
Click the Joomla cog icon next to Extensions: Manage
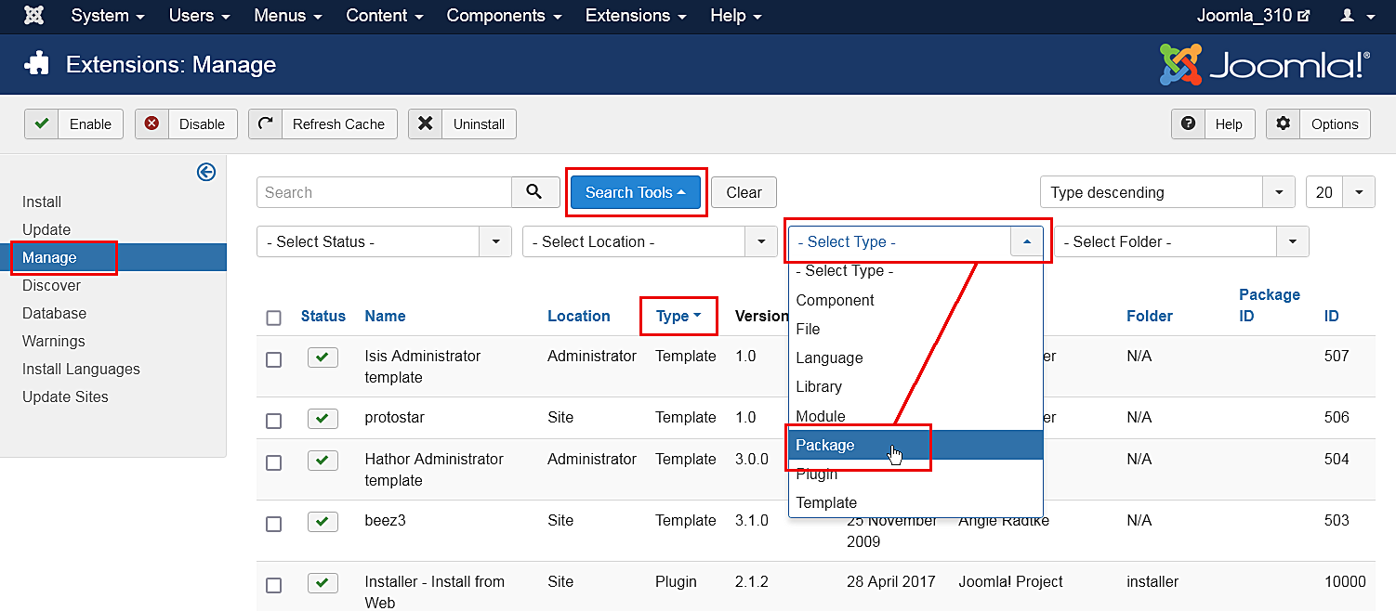tap(36, 64)
